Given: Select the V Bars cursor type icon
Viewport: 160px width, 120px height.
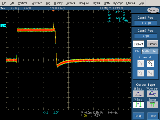Looking at the screenshot, I should 138,105.
